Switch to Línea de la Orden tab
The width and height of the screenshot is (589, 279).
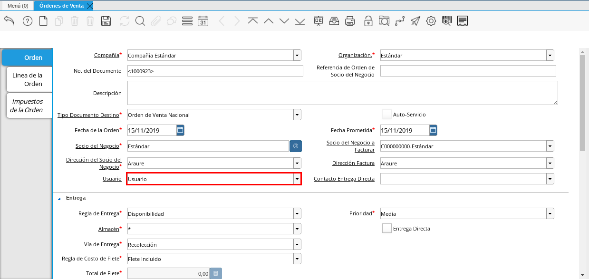(x=29, y=79)
